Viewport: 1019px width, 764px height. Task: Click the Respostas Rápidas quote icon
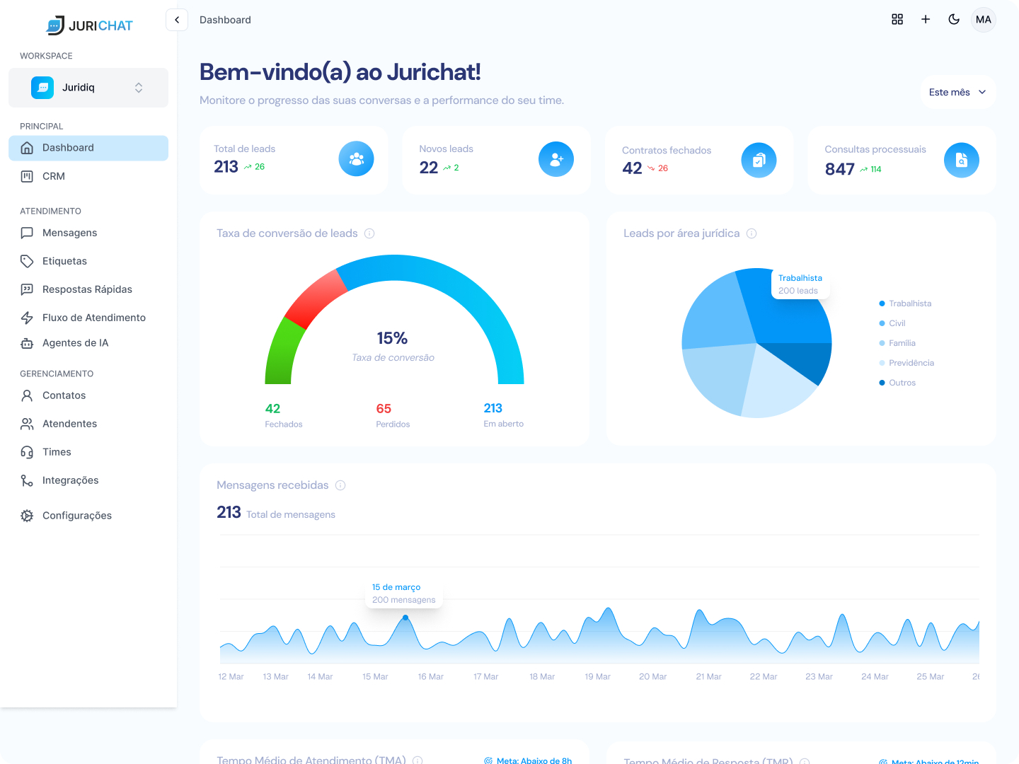click(x=27, y=289)
